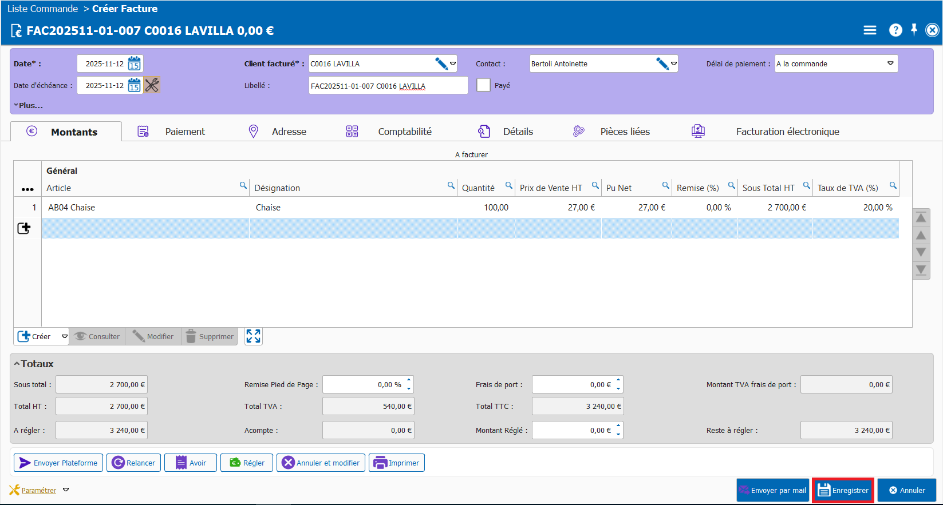
Task: Increase the Frais de port value with the stepper
Action: 618,381
